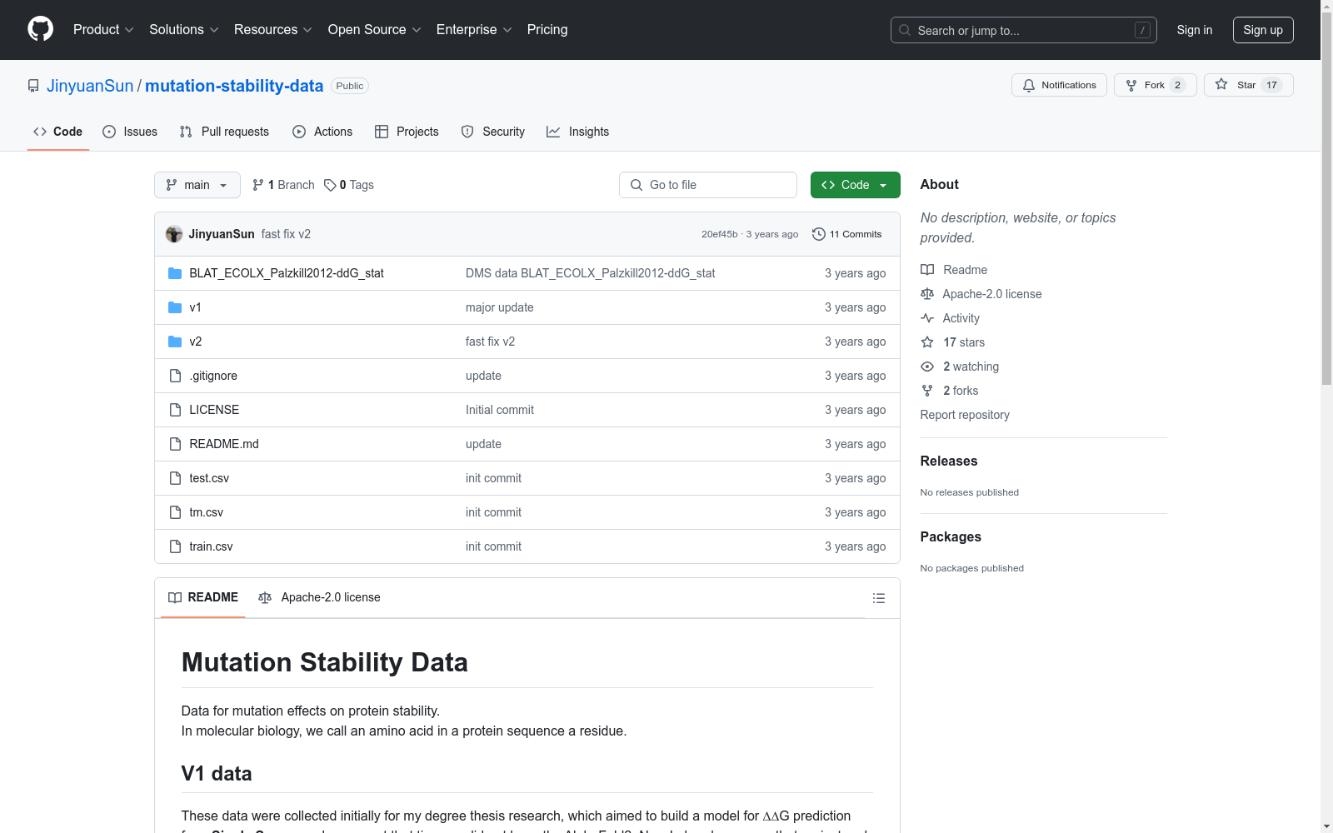Click the 'Mutation Stability Data' heading
Viewport: 1333px width, 833px height.
(x=325, y=662)
